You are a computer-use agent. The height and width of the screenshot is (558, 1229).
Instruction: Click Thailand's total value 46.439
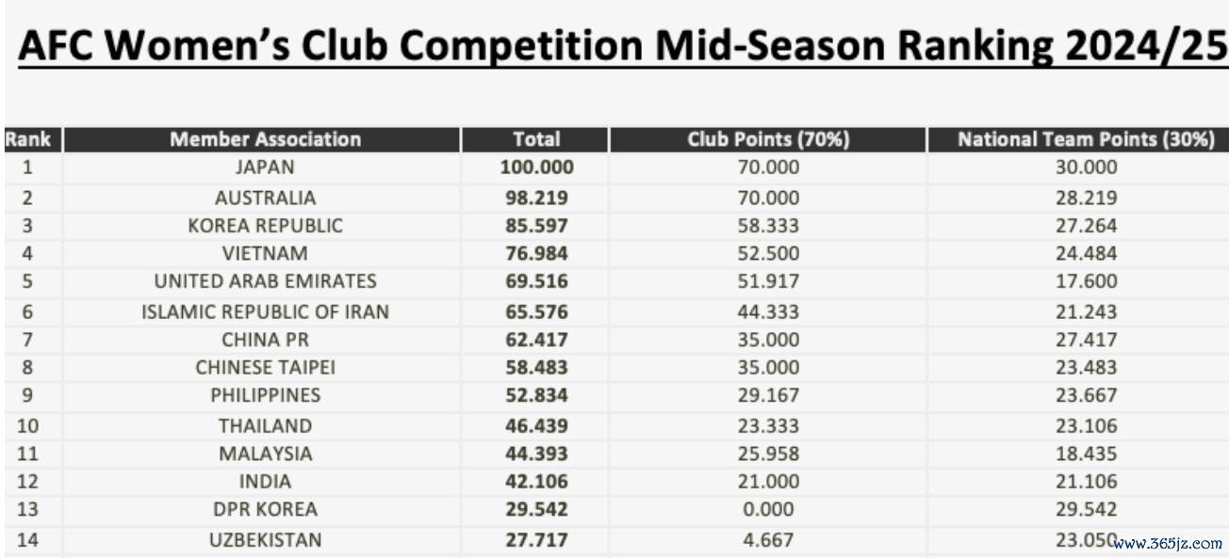pyautogui.click(x=536, y=425)
